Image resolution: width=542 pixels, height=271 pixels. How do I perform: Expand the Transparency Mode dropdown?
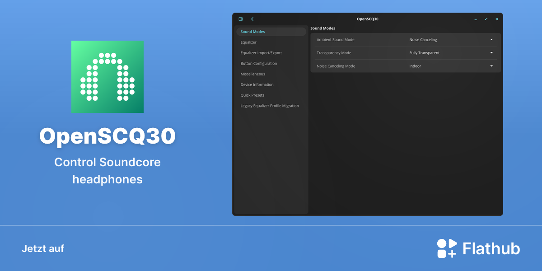pyautogui.click(x=491, y=53)
